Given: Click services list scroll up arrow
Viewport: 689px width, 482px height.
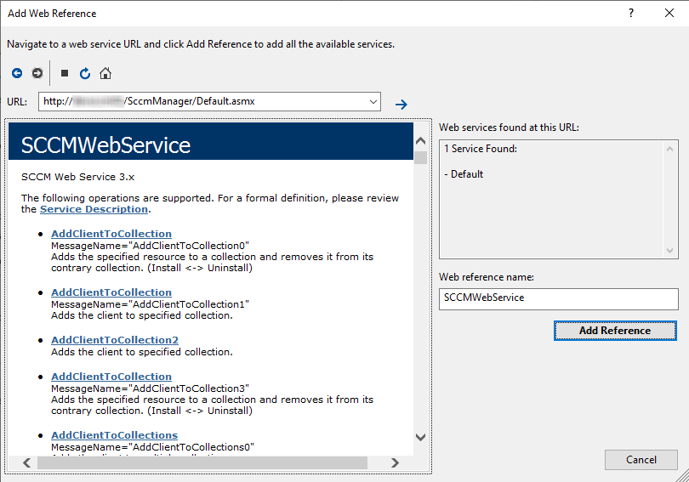Looking at the screenshot, I should [x=669, y=149].
